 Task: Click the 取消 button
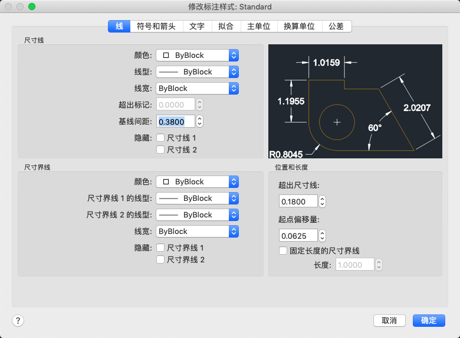389,320
